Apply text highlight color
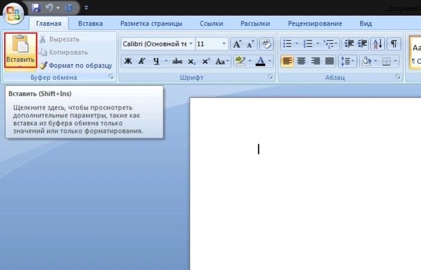Viewport: 421px width, 270px height. [x=240, y=61]
